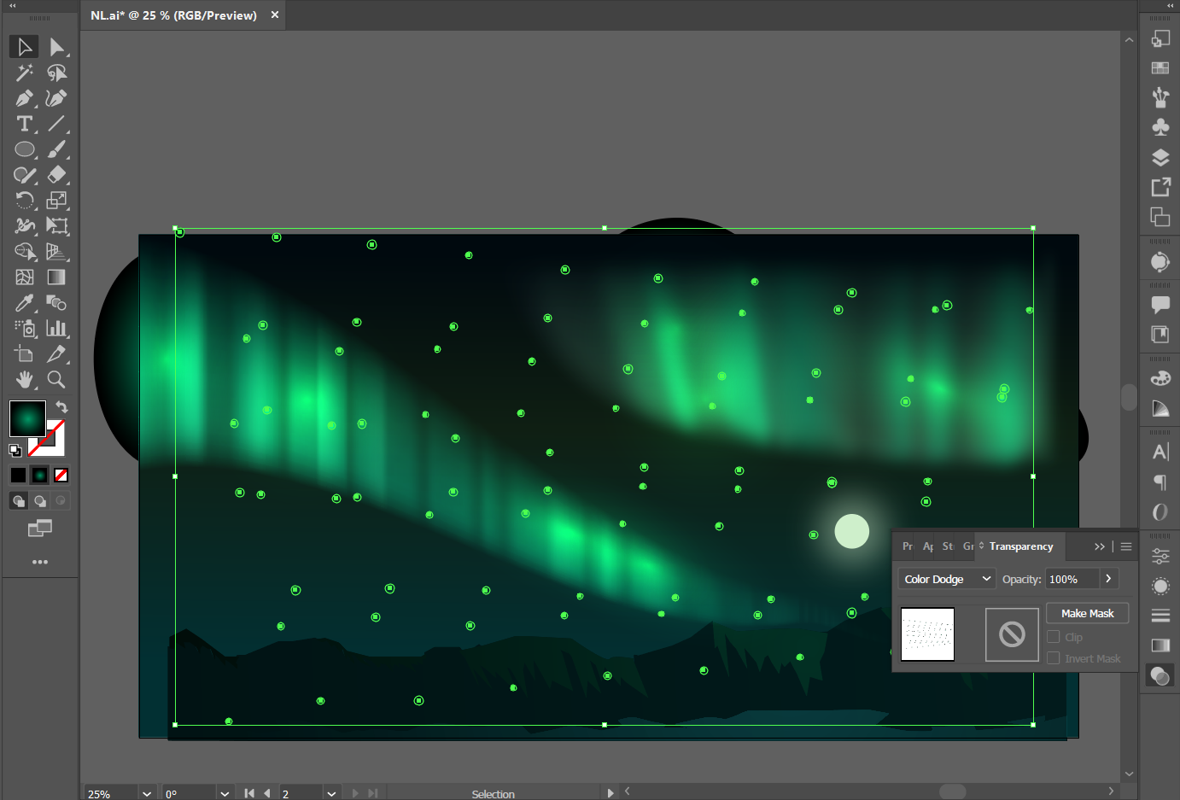Go to the previous artboard
This screenshot has width=1180, height=800.
pos(267,793)
